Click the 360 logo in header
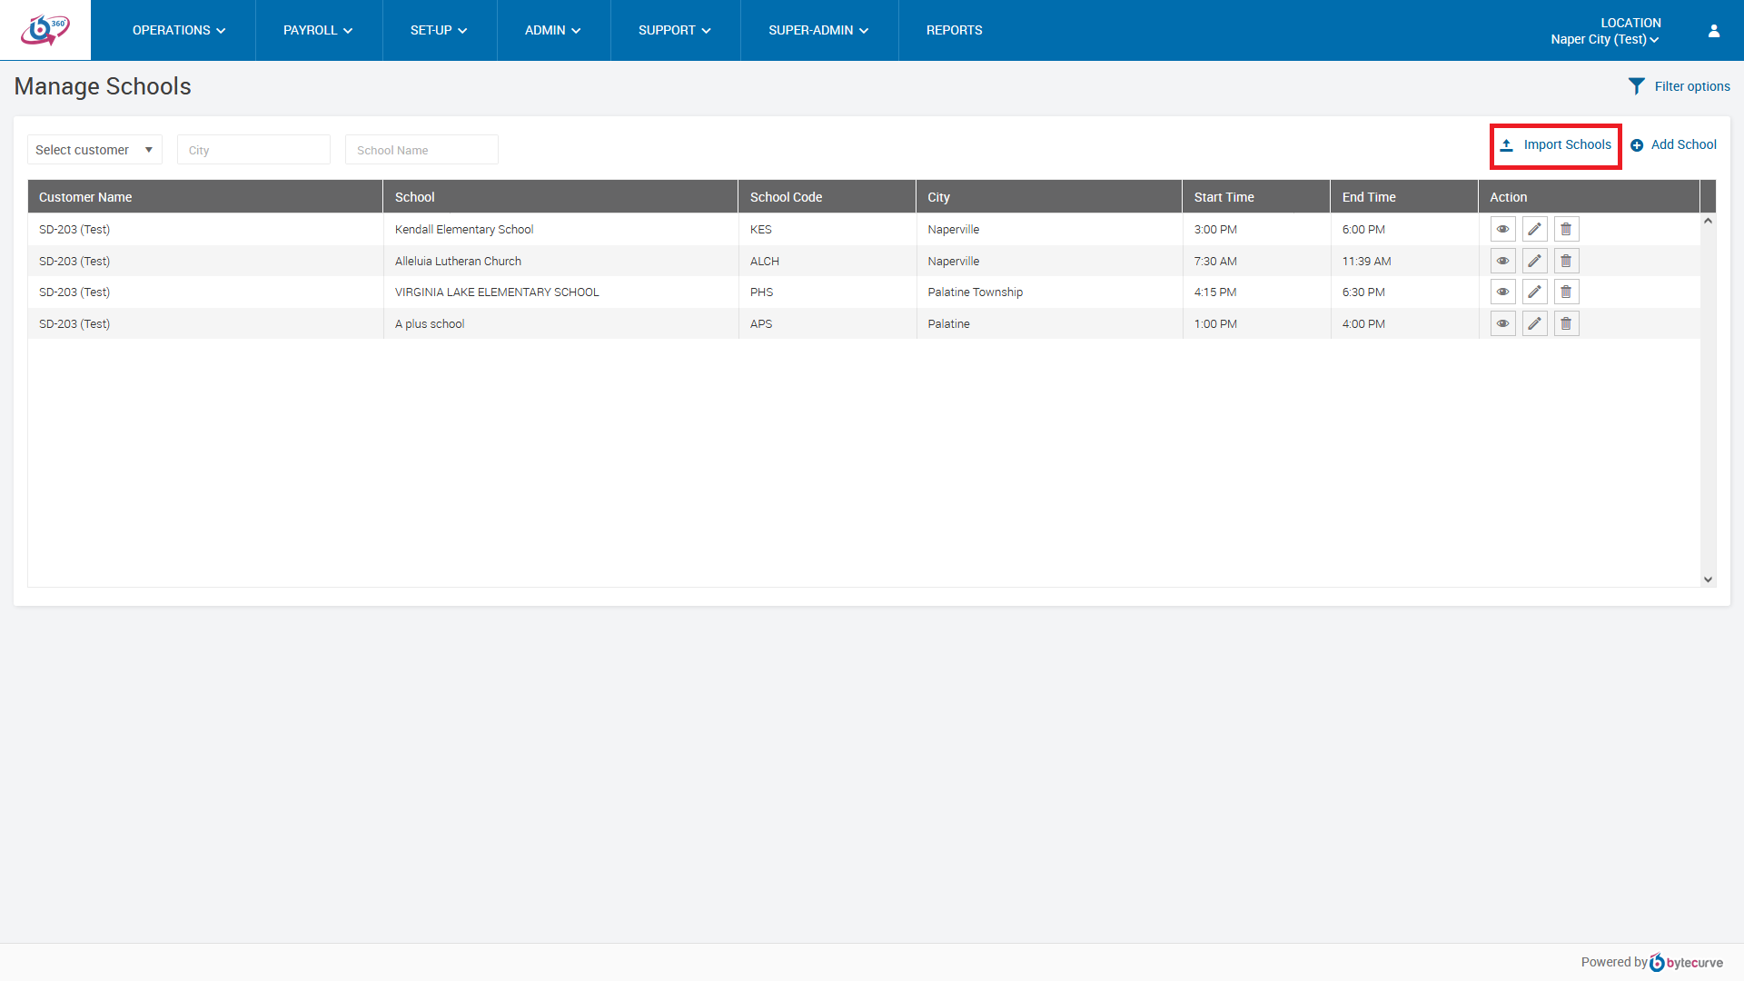1744x981 pixels. click(x=45, y=30)
